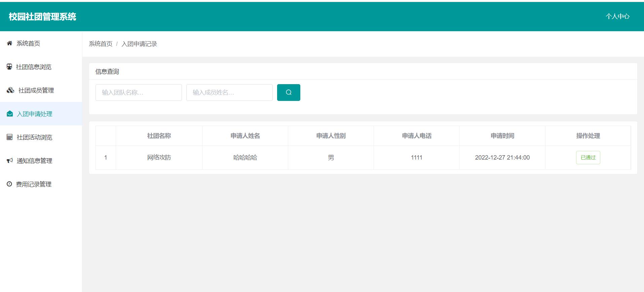This screenshot has height=292, width=644.
Task: Click the 申请人性别 column header
Action: [331, 136]
